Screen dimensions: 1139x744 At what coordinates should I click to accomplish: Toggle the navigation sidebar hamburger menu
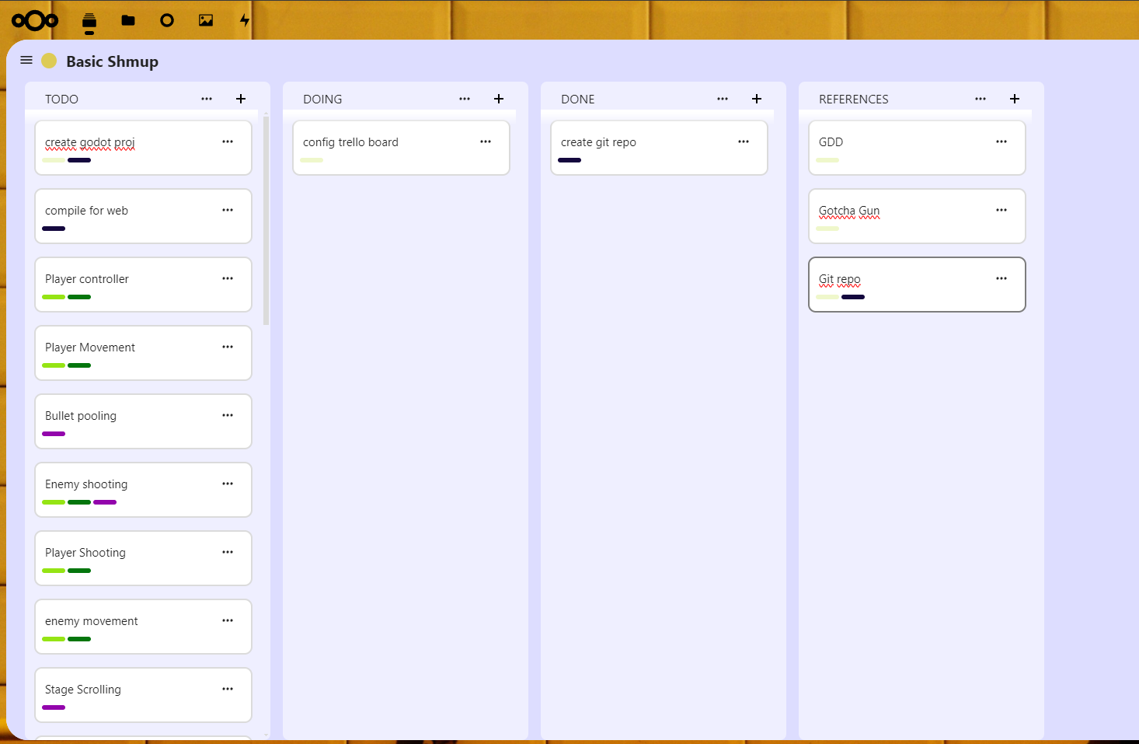click(26, 61)
